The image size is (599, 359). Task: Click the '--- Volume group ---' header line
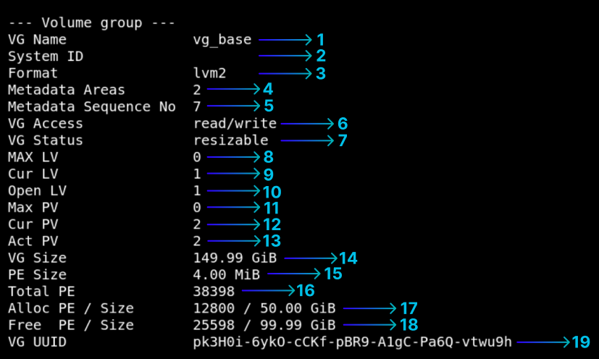pos(92,23)
